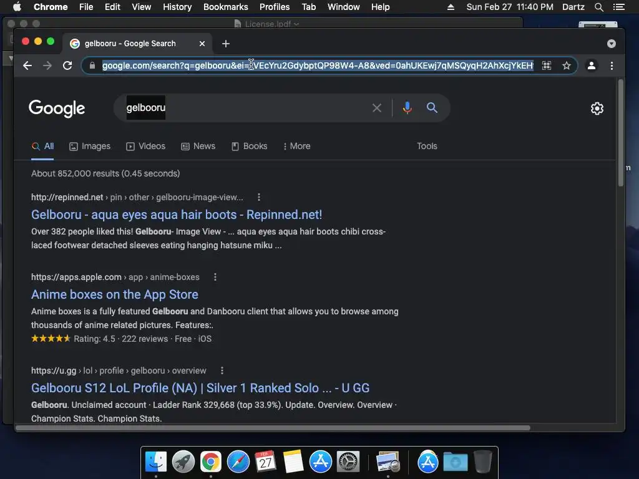Viewport: 639px width, 479px height.
Task: Open Google quick settings gear
Action: pyautogui.click(x=597, y=109)
